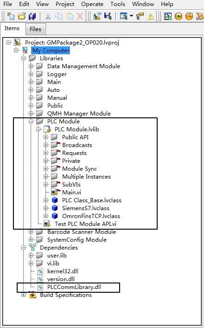Click the green Run arrow toolbar icon

178,16
